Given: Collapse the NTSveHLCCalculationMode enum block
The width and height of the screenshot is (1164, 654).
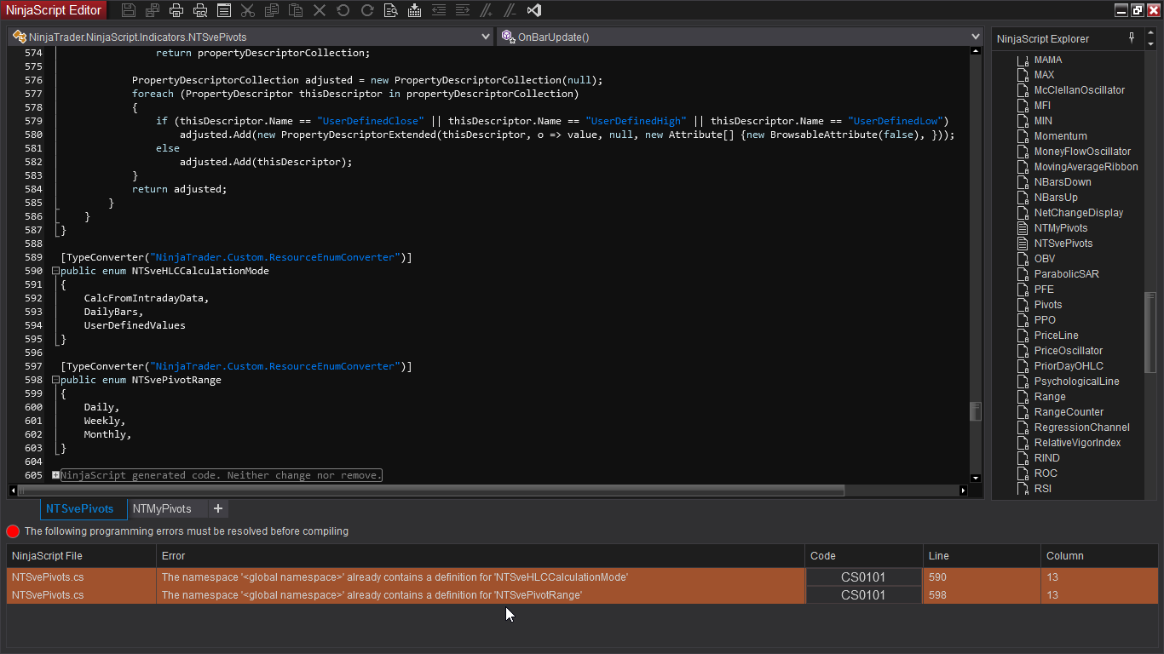Looking at the screenshot, I should pos(56,271).
